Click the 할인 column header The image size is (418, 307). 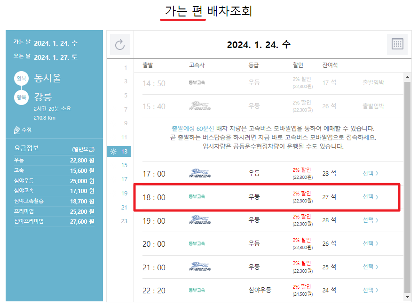click(298, 65)
